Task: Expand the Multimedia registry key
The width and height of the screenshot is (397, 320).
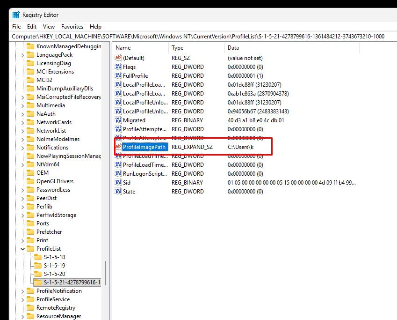Action: click(22, 105)
